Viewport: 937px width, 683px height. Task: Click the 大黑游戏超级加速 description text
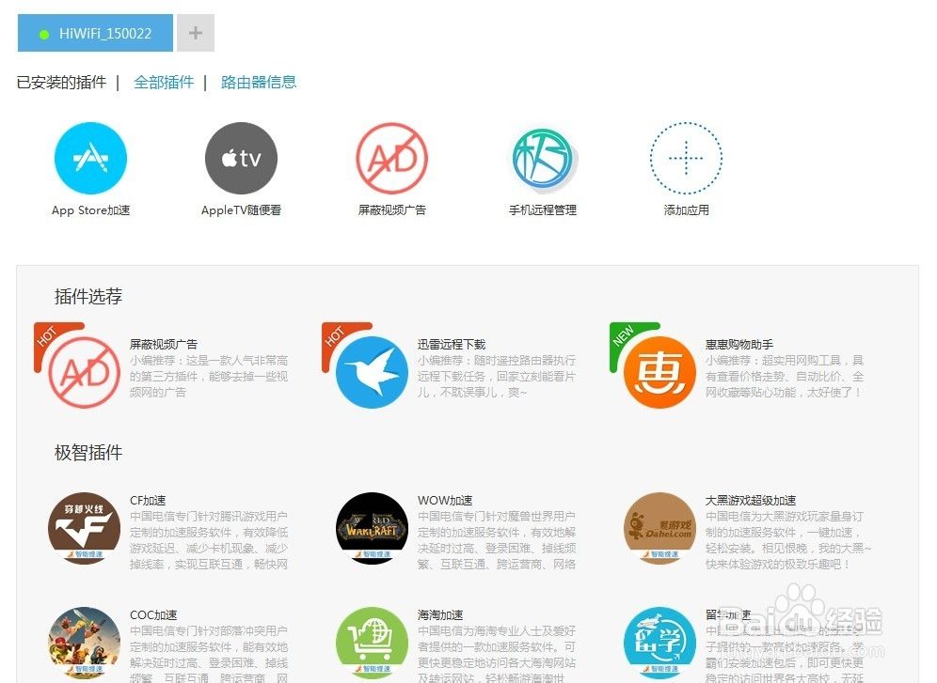coord(788,540)
